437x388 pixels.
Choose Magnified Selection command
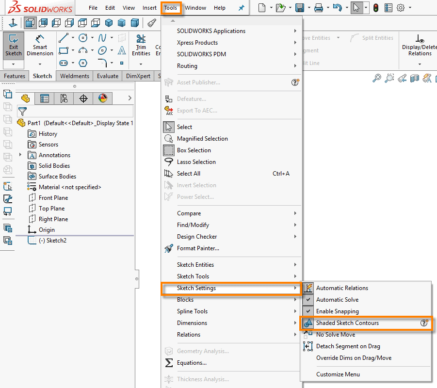(202, 139)
